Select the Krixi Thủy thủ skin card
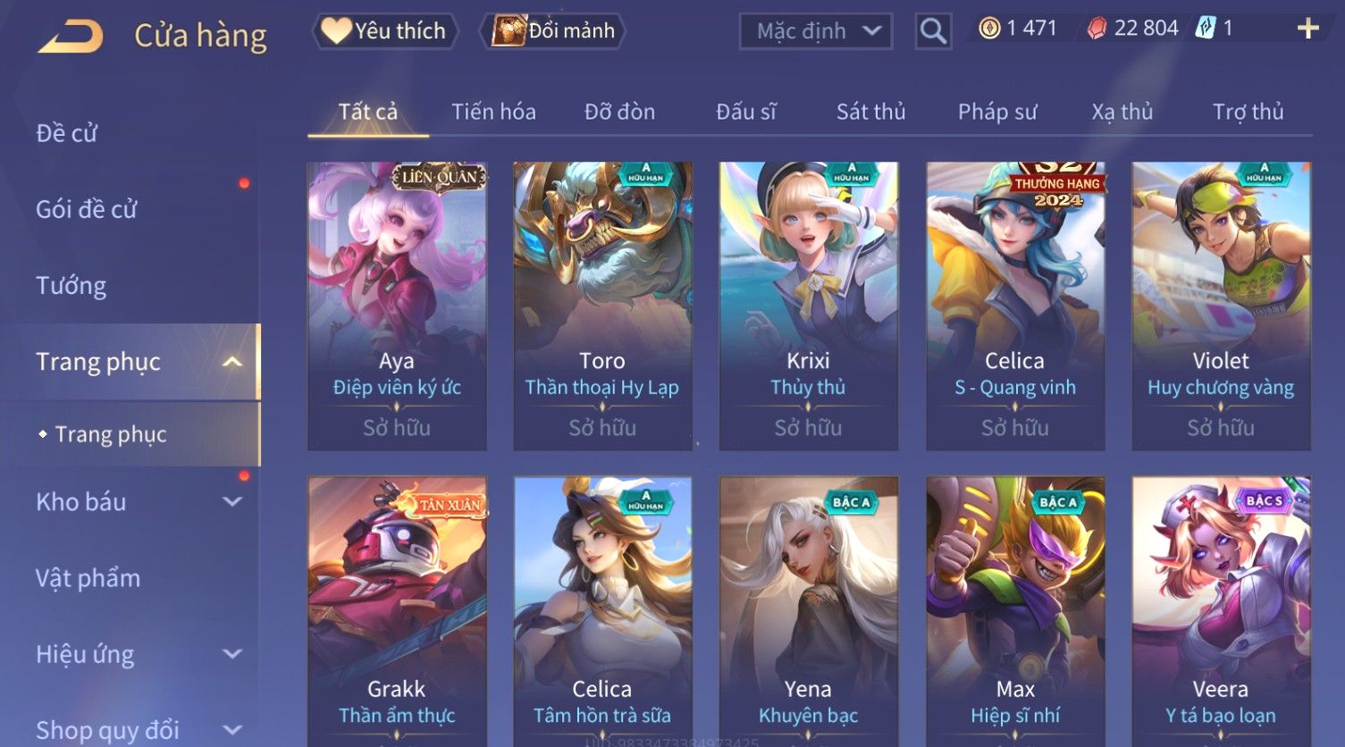The width and height of the screenshot is (1345, 747). 808,306
